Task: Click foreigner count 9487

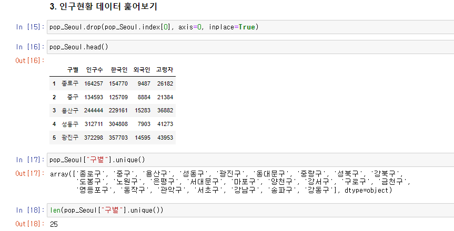Action: 144,83
